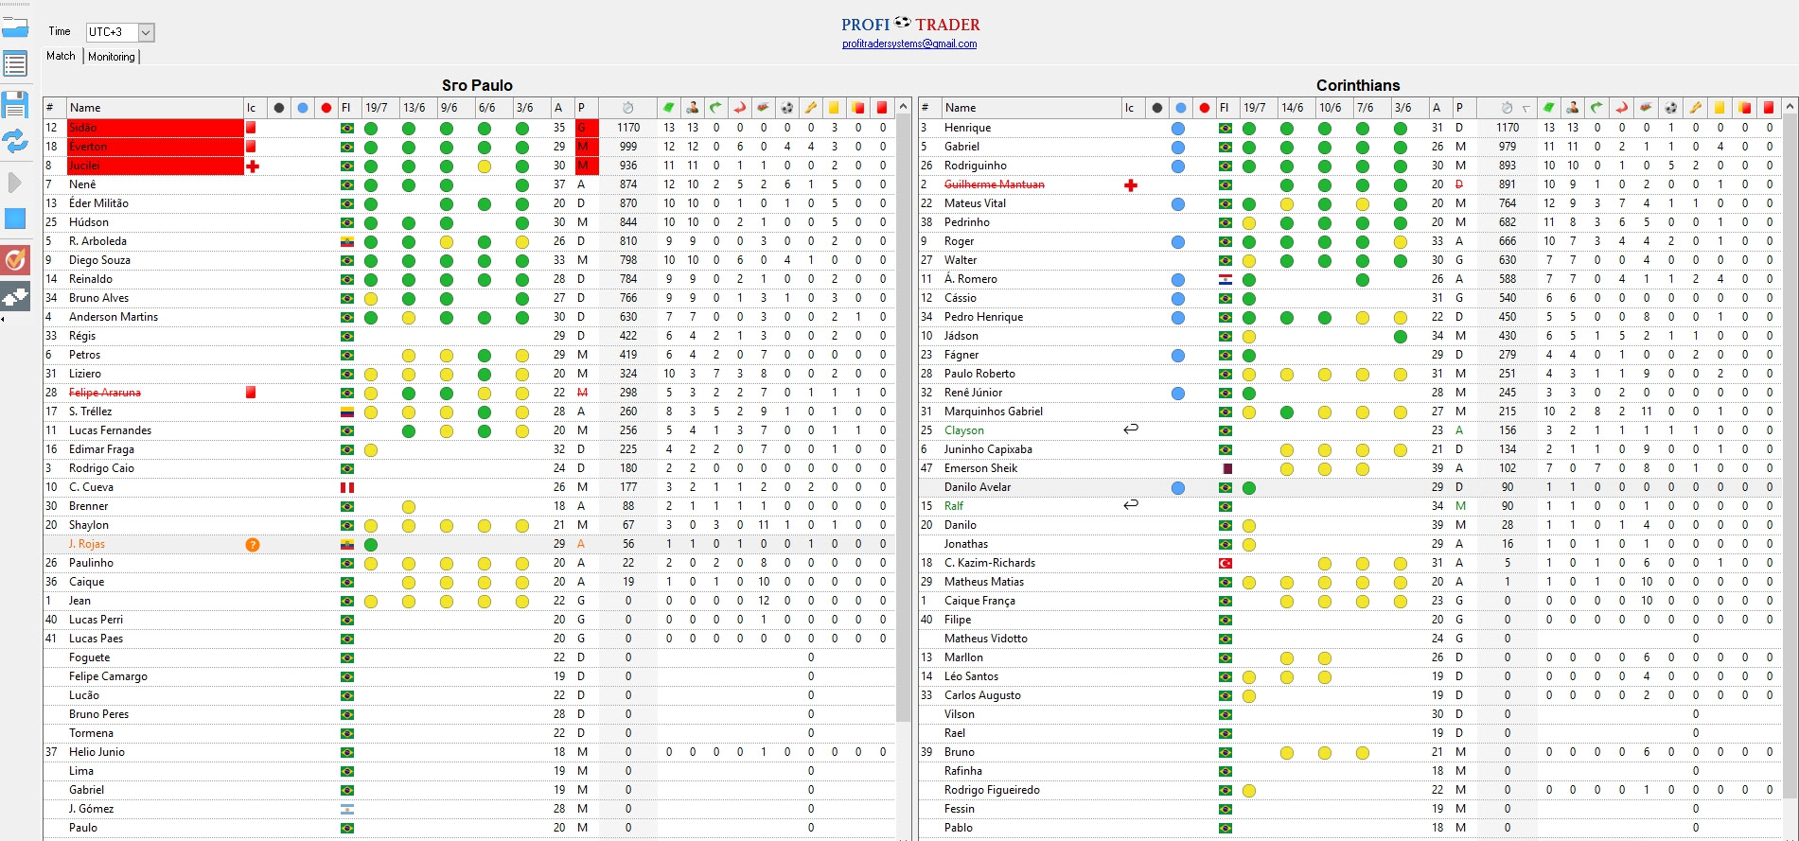
Task: Select the struck-through Felipe Araruna row
Action: click(468, 393)
